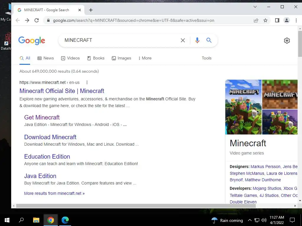
Task: Click the Laura de Llorens link
Action: (x=282, y=173)
